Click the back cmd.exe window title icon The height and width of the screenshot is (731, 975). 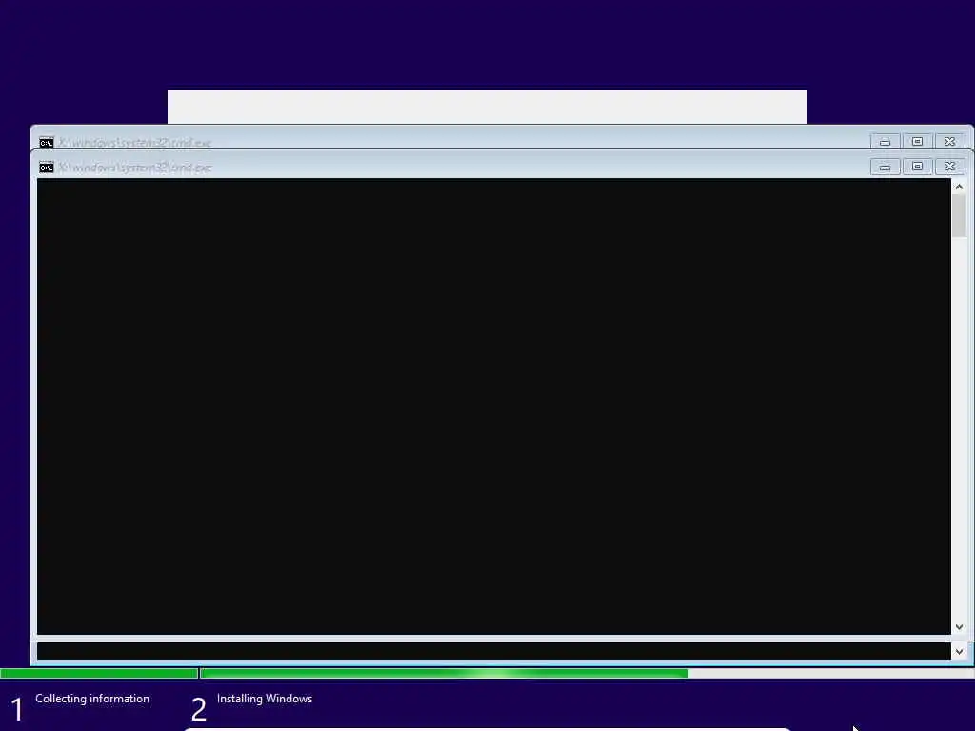(x=47, y=143)
